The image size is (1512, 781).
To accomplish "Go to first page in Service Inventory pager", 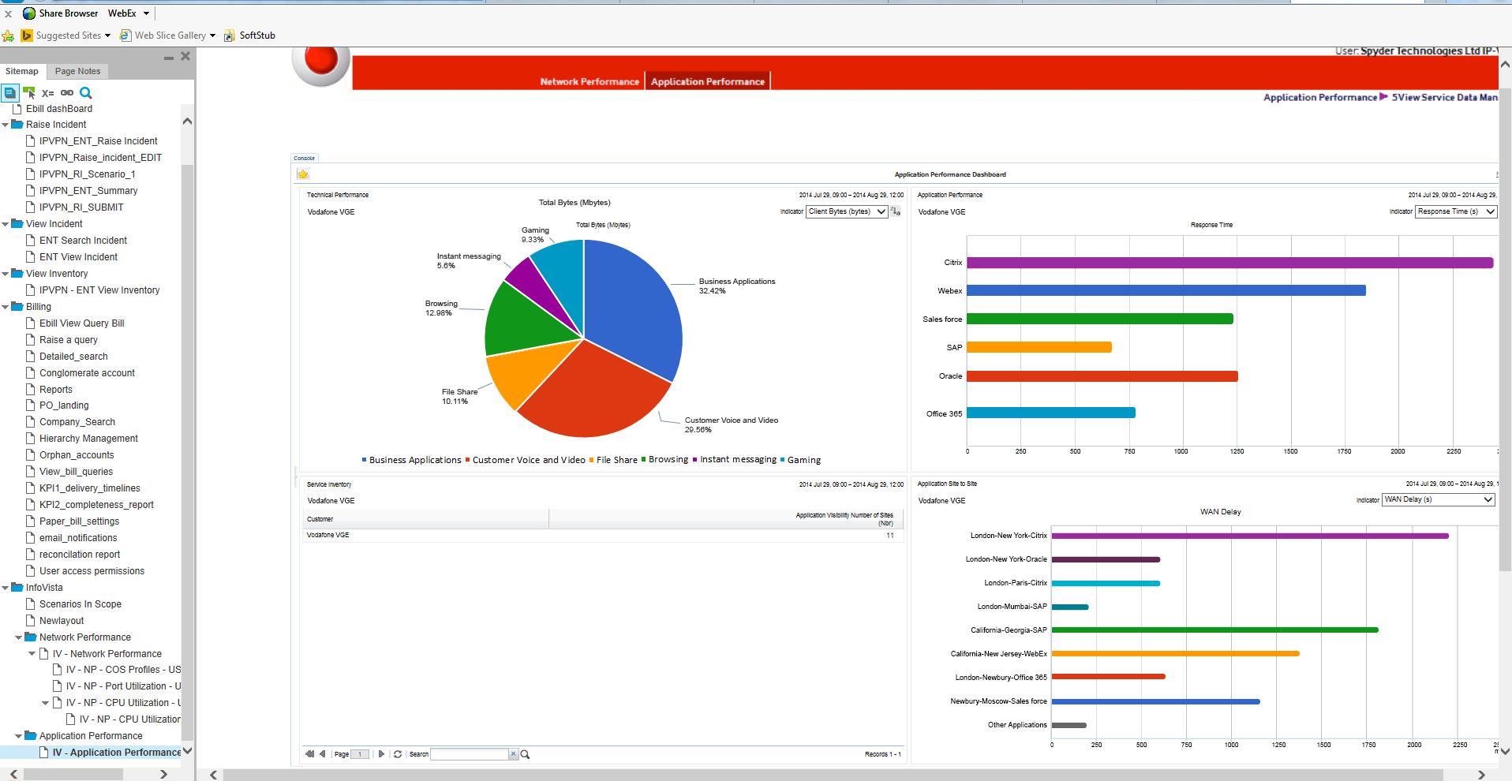I will [x=309, y=754].
